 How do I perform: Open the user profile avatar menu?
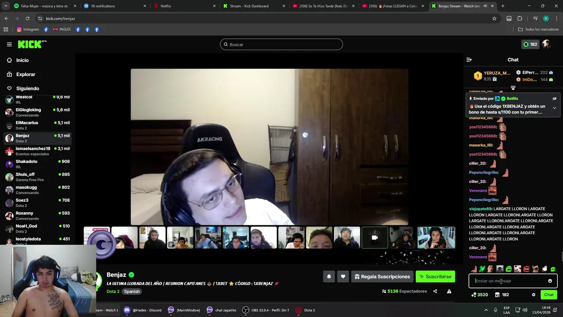[x=546, y=44]
